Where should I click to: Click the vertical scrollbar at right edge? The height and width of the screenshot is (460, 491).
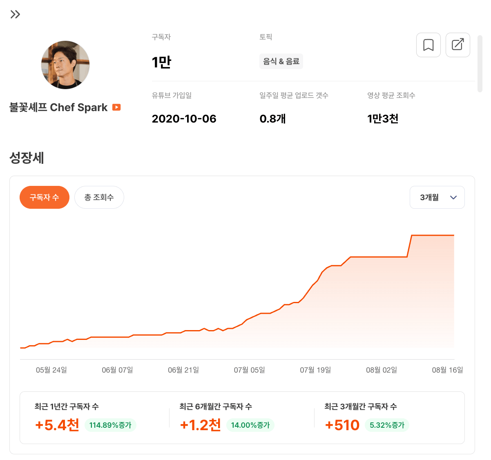coord(480,64)
